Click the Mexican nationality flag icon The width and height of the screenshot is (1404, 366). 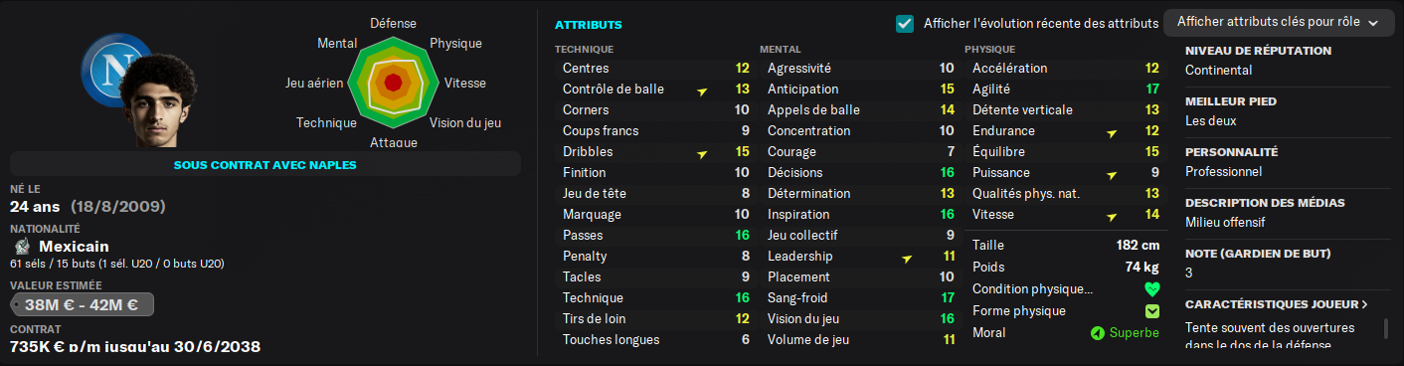point(21,247)
